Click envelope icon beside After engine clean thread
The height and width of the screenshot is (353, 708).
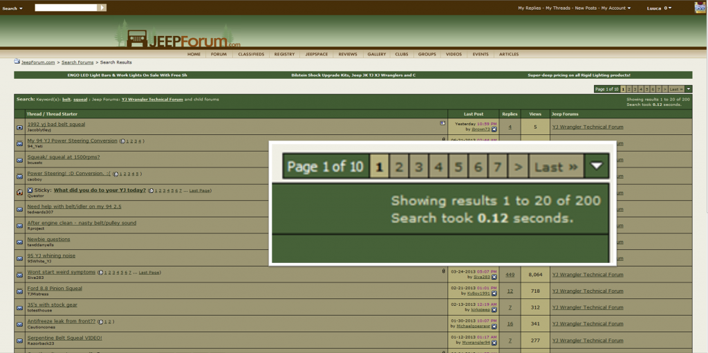(20, 226)
